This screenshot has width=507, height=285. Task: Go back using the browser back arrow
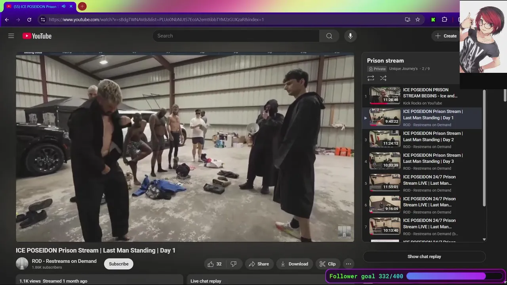click(7, 19)
